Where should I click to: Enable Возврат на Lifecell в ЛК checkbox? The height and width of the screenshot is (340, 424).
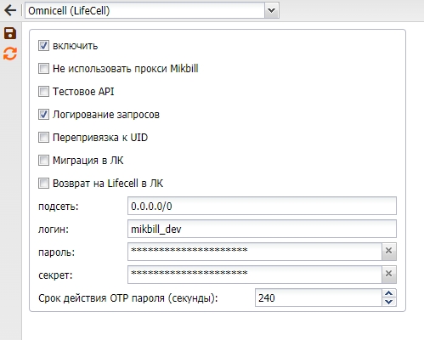coord(43,184)
